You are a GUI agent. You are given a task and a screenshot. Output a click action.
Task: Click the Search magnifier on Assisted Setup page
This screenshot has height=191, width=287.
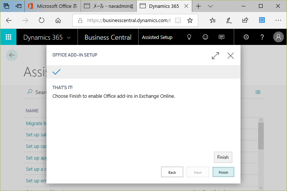pyautogui.click(x=30, y=92)
